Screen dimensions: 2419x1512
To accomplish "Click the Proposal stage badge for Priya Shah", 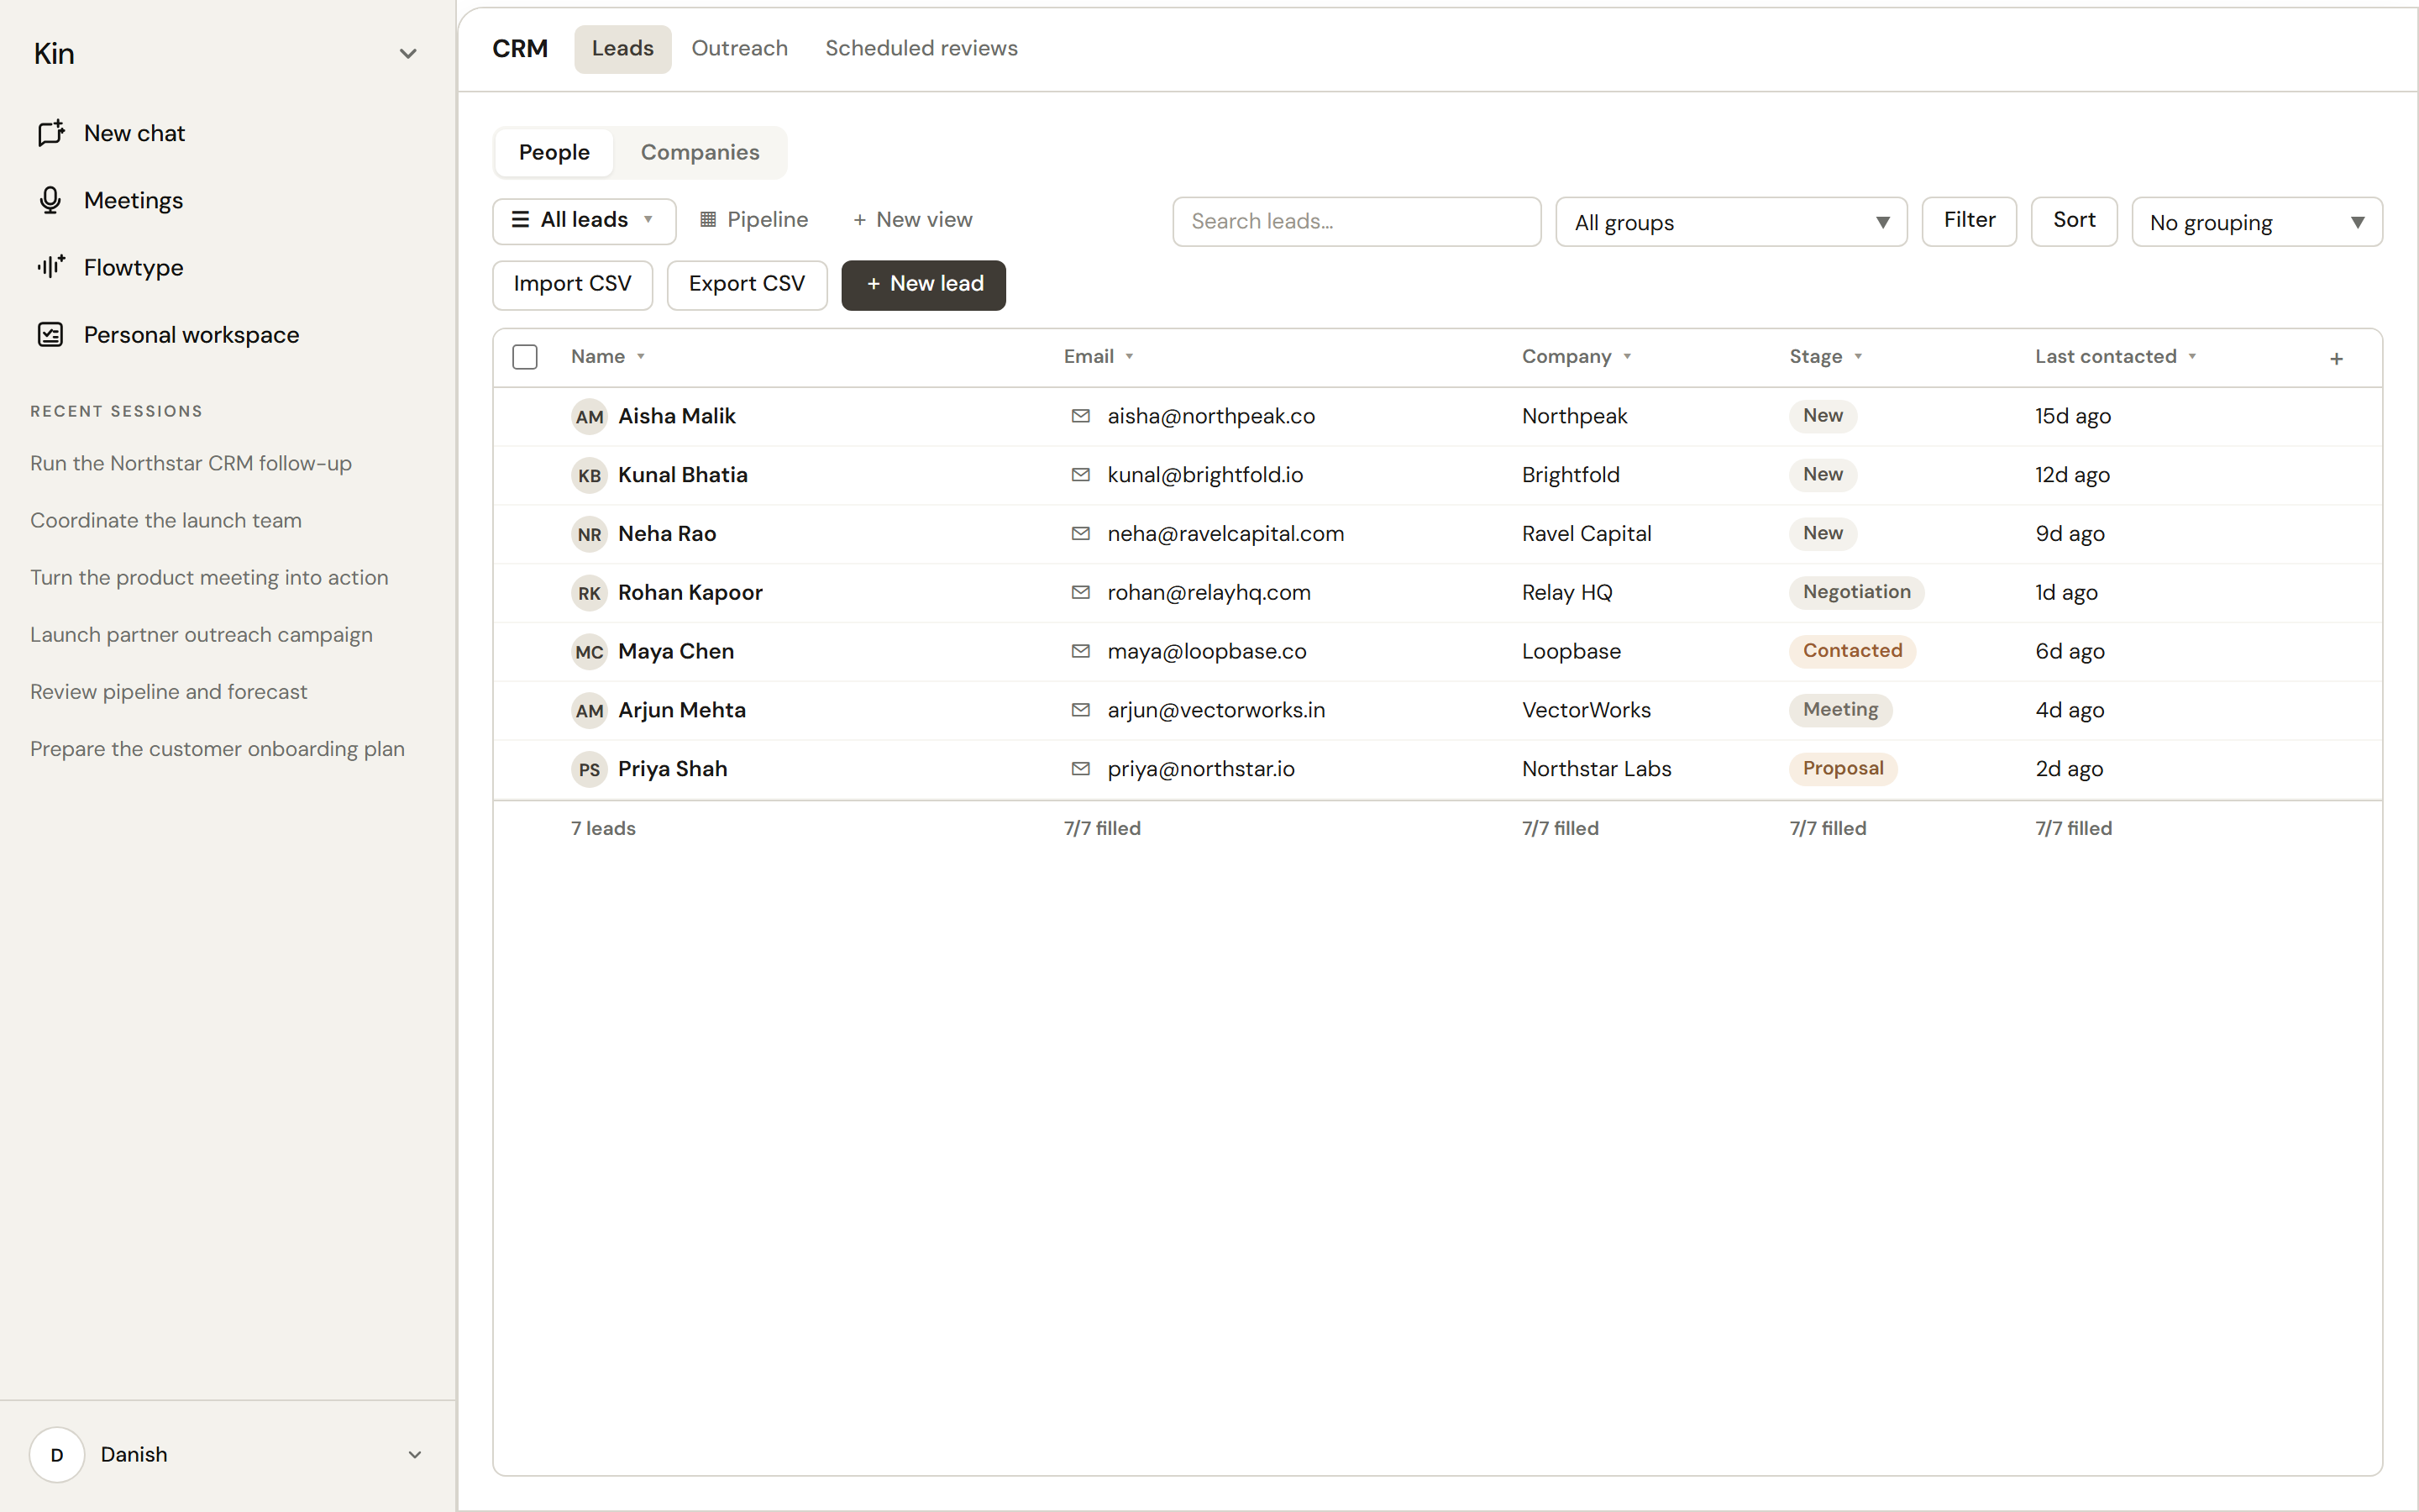I will pos(1842,769).
